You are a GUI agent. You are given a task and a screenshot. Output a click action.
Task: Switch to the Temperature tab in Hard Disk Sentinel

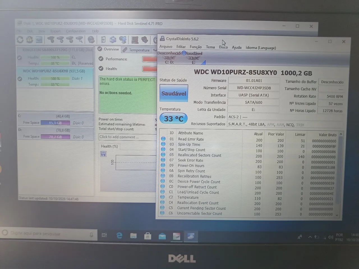tap(137, 50)
